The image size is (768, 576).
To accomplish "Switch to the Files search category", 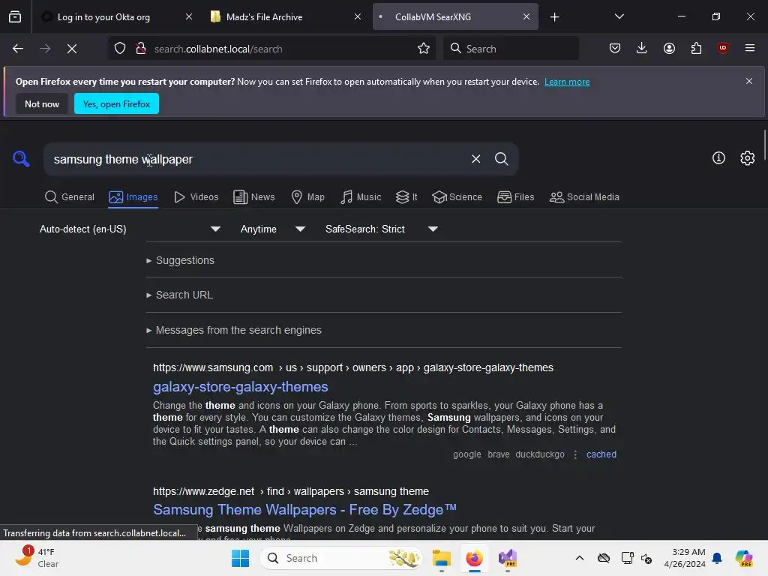I will point(516,197).
